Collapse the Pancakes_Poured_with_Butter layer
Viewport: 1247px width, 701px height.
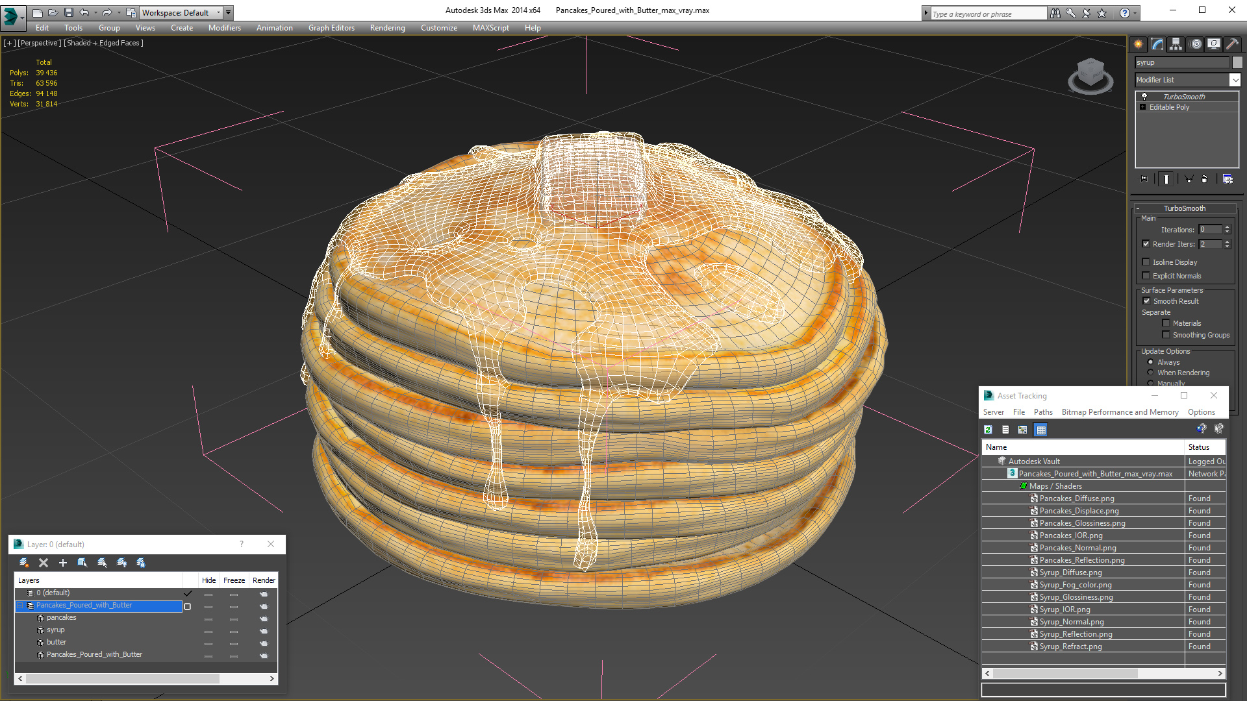pos(20,606)
